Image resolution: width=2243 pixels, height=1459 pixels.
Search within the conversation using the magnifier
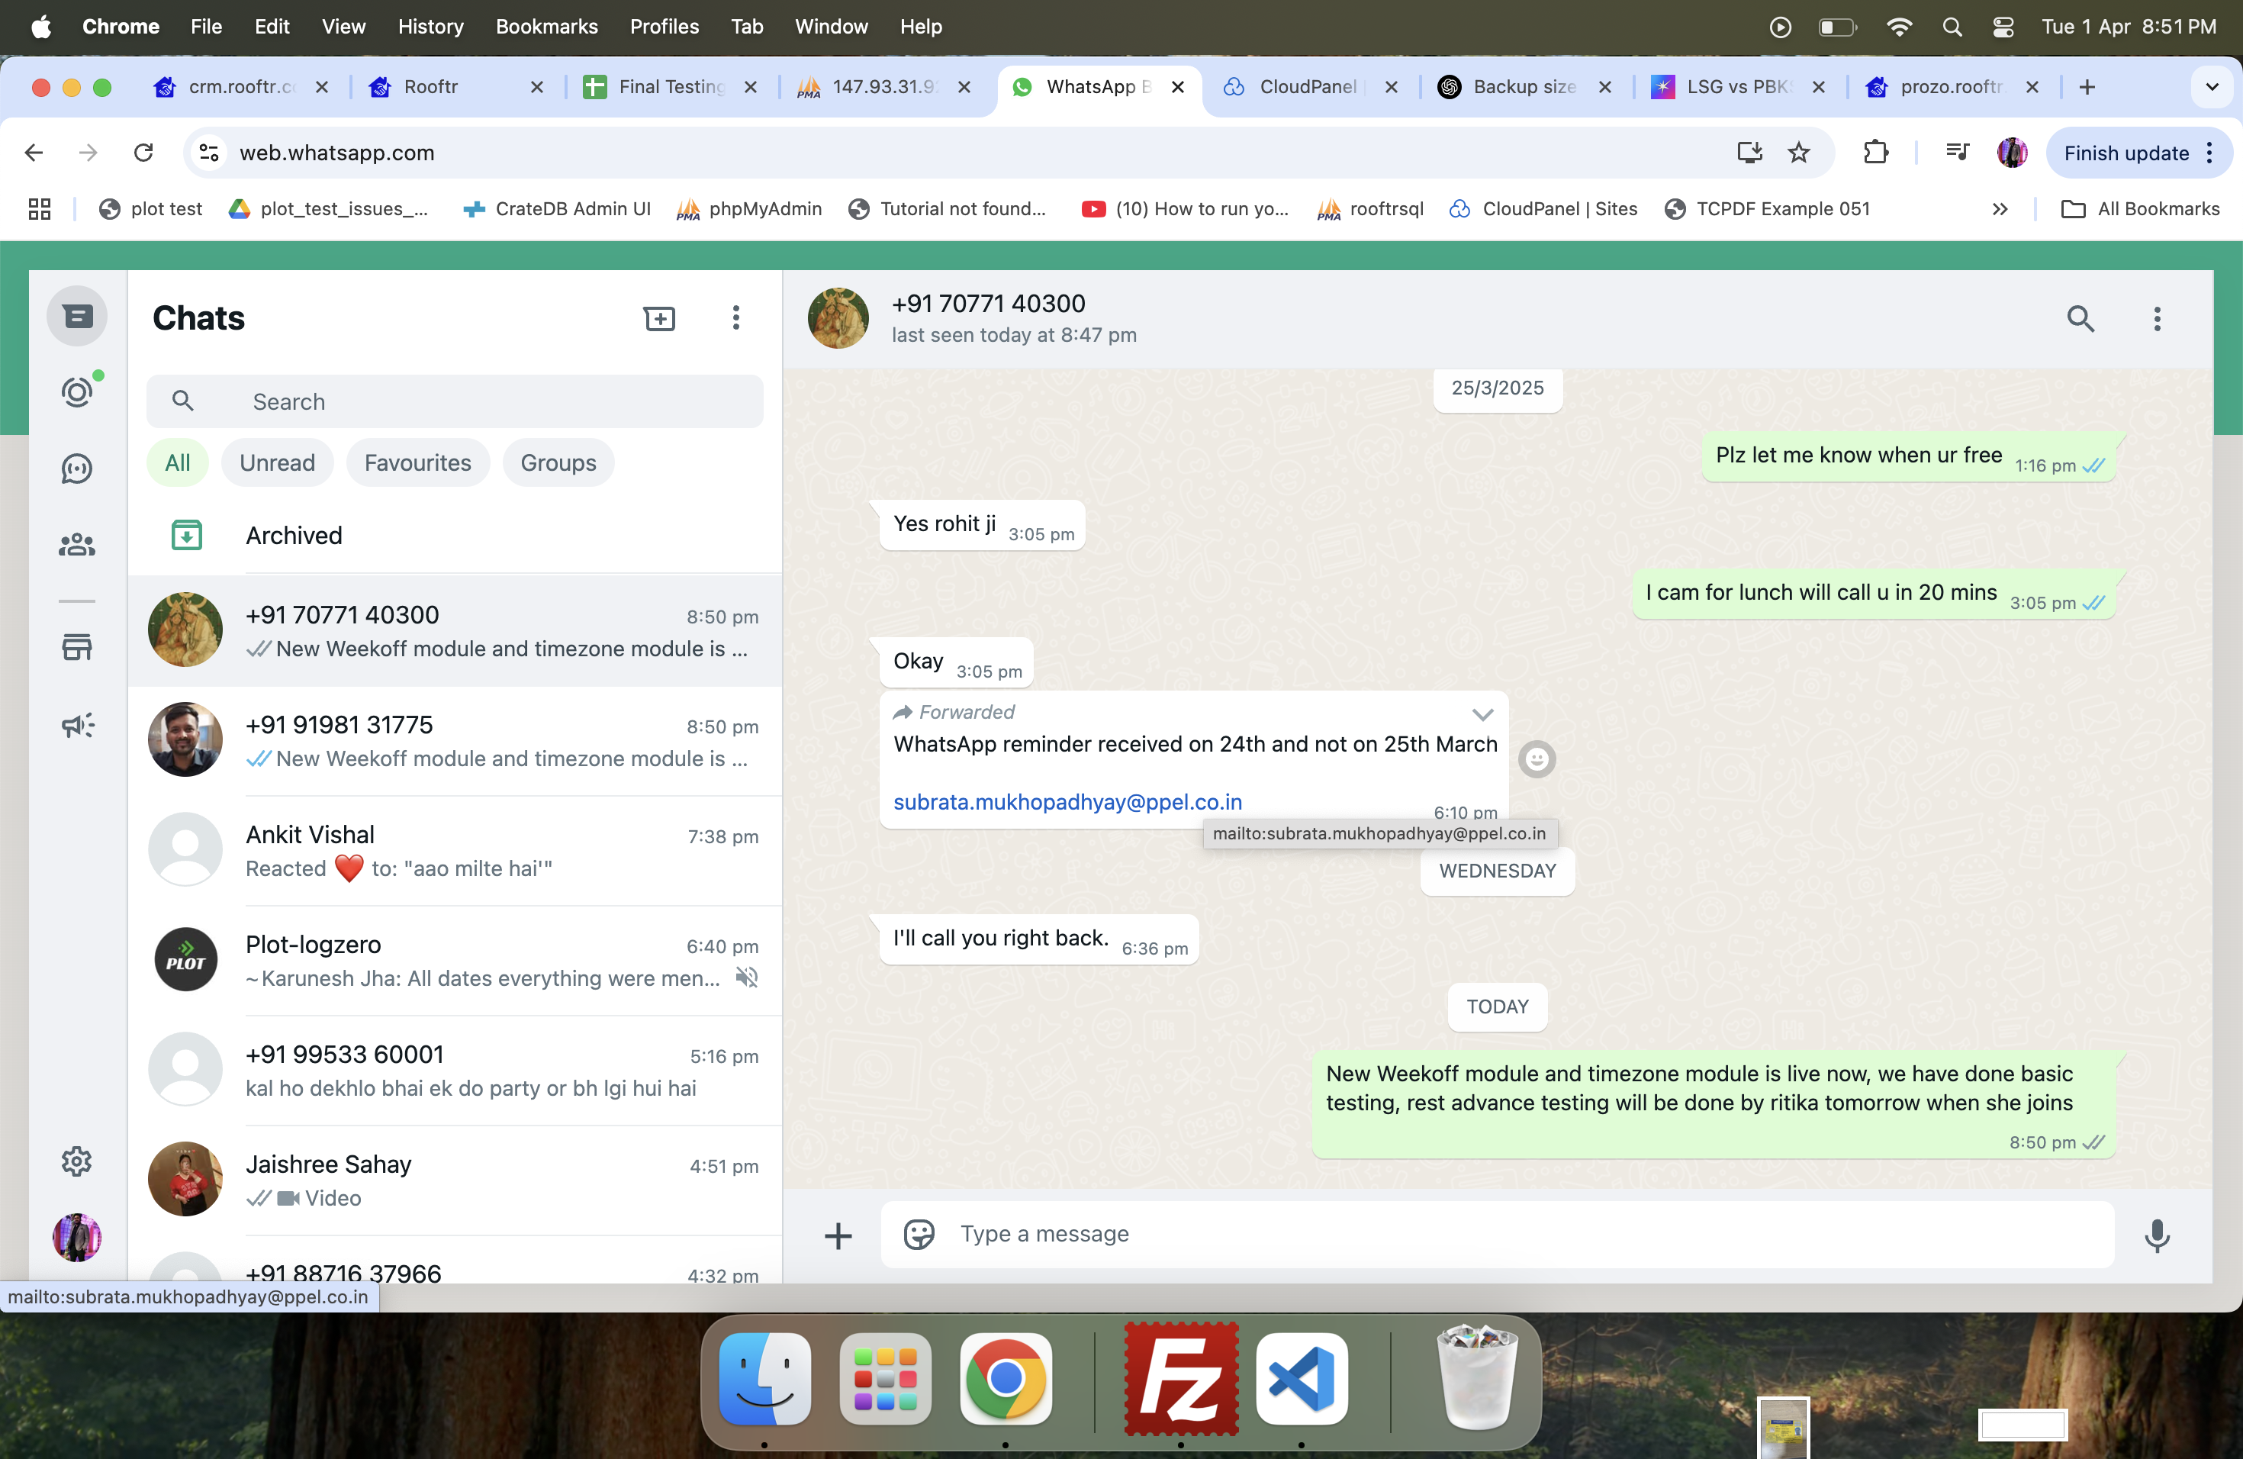click(2080, 320)
